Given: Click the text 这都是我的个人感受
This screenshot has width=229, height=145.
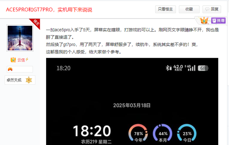Looking at the screenshot, I should coord(65,52).
